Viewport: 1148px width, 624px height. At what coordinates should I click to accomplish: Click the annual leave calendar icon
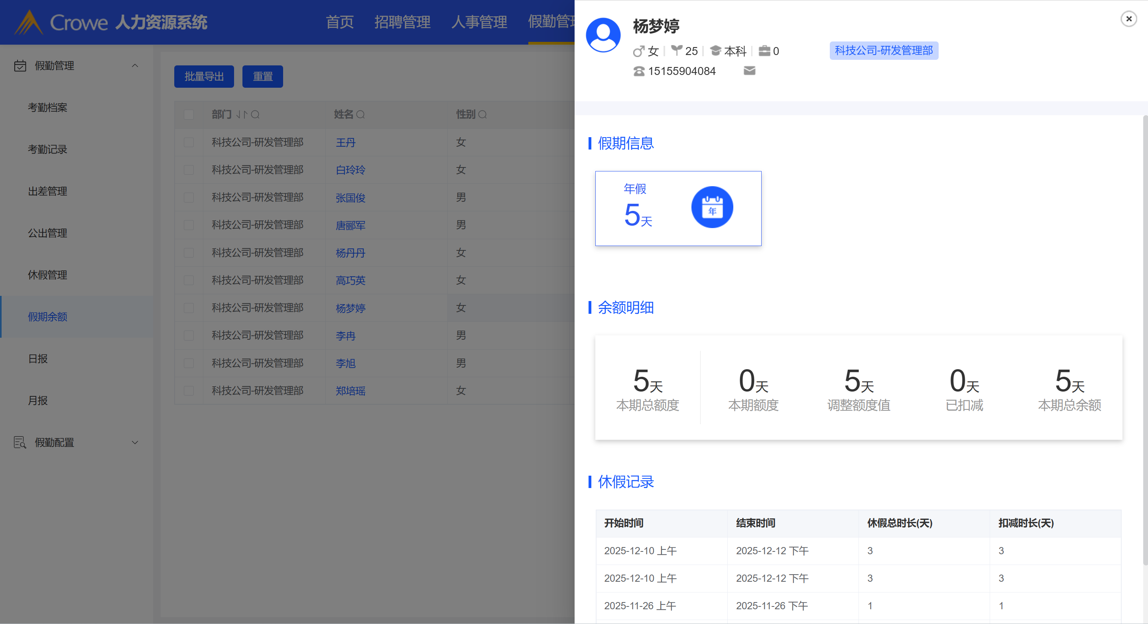pyautogui.click(x=712, y=207)
